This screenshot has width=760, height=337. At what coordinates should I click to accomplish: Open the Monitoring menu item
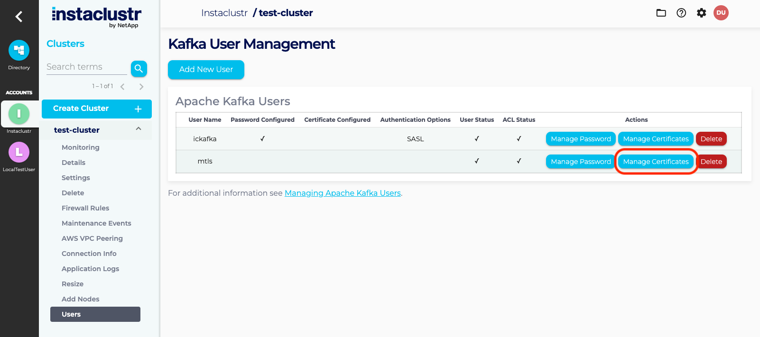coord(81,147)
